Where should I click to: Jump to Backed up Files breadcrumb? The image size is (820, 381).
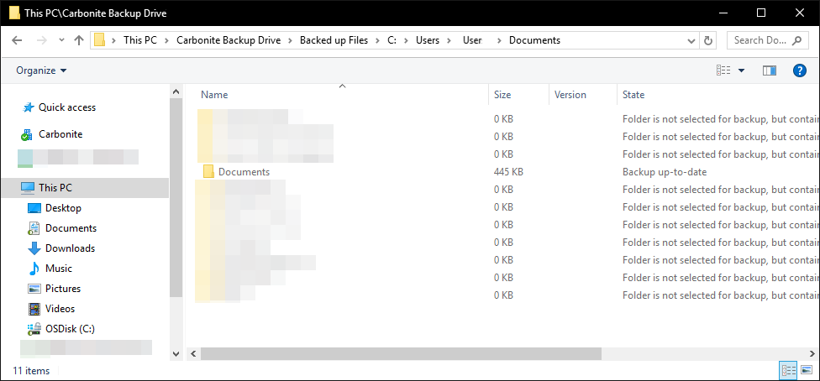click(x=334, y=40)
